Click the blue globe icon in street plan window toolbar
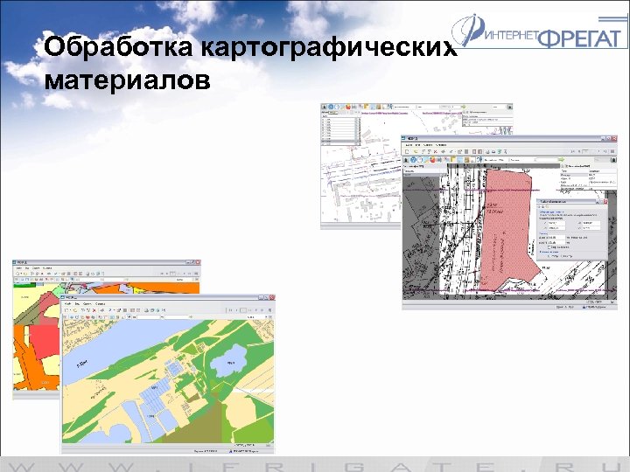The height and width of the screenshot is (472, 630). coord(331,108)
